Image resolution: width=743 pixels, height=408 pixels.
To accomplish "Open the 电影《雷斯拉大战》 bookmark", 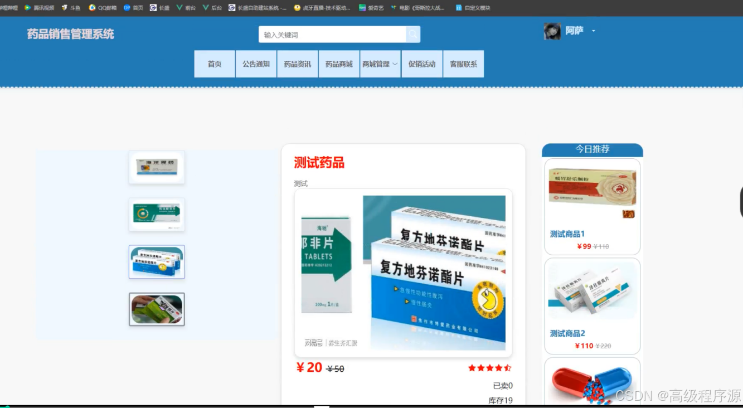I will 417,8.
